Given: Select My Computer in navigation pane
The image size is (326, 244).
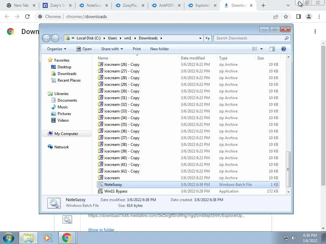Looking at the screenshot, I should (66, 134).
